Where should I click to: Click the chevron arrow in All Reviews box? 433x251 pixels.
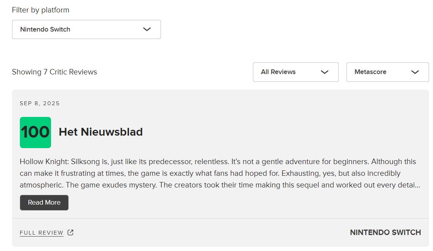(x=325, y=72)
